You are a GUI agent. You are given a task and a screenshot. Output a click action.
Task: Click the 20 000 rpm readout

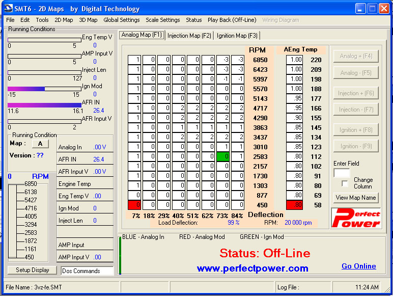298,223
